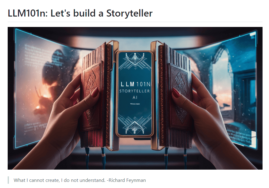The width and height of the screenshot is (269, 188).
Task: Click the word "Storyteller" in the page title
Action: click(x=129, y=13)
